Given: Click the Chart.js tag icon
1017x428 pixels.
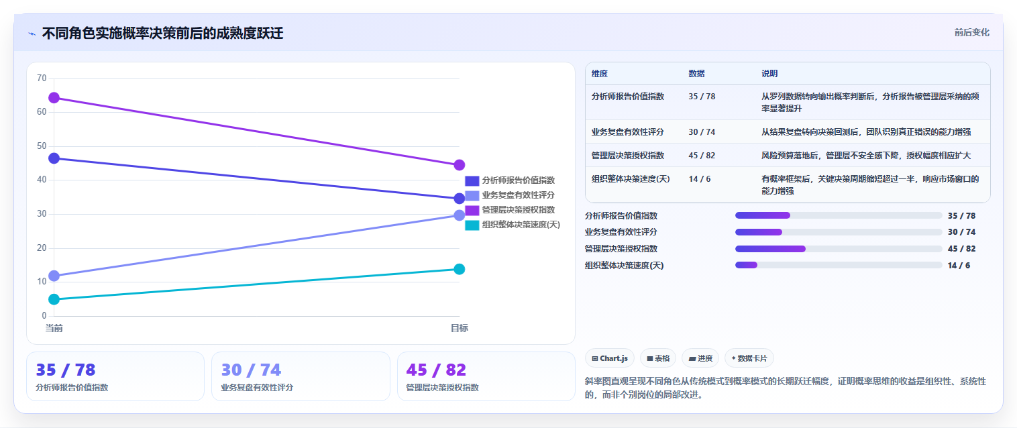Looking at the screenshot, I should (x=595, y=359).
